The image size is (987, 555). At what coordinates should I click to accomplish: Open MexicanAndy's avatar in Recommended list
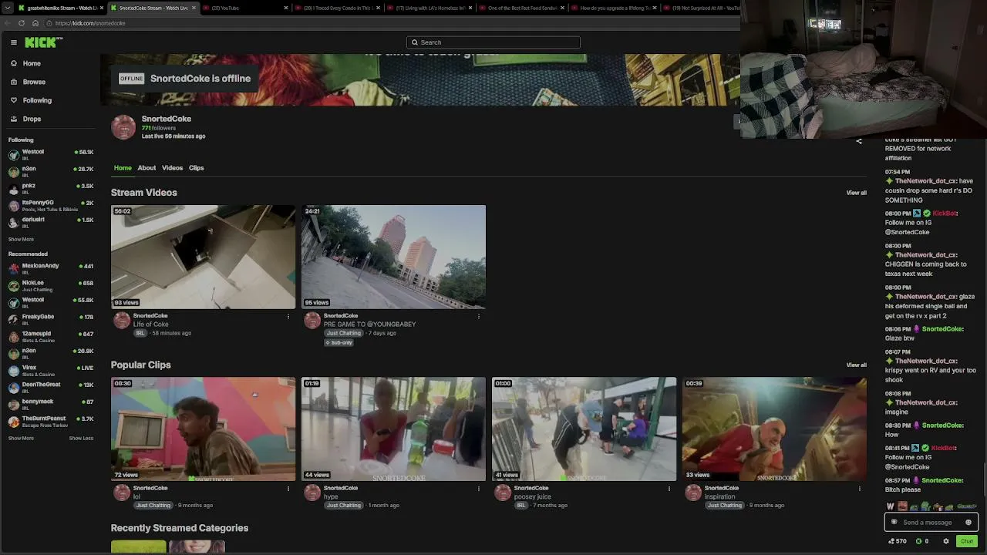pos(13,269)
